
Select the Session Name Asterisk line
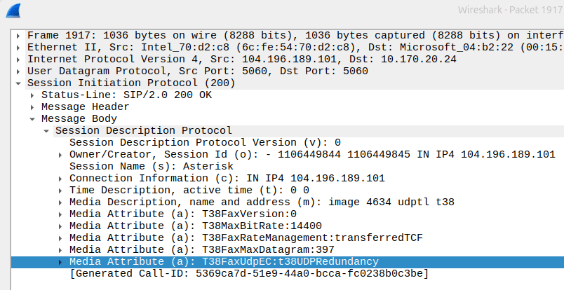click(x=152, y=167)
